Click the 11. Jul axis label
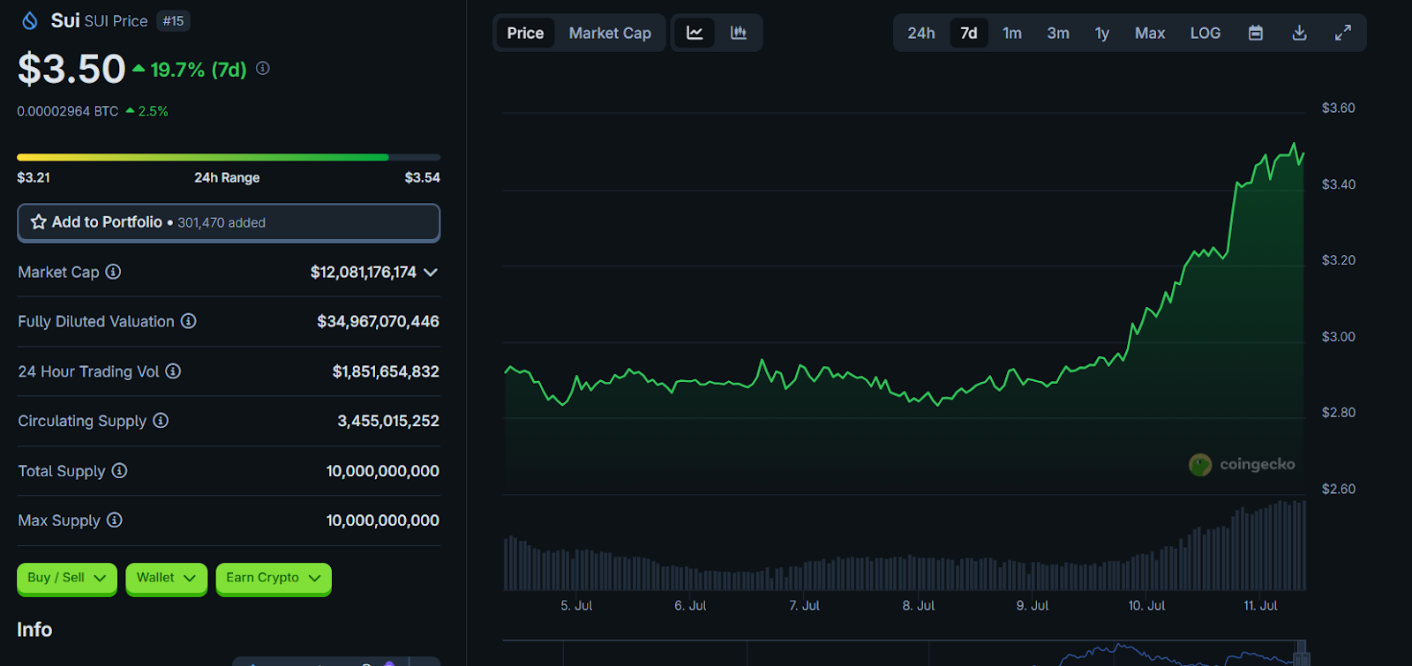This screenshot has height=666, width=1412. click(1260, 606)
